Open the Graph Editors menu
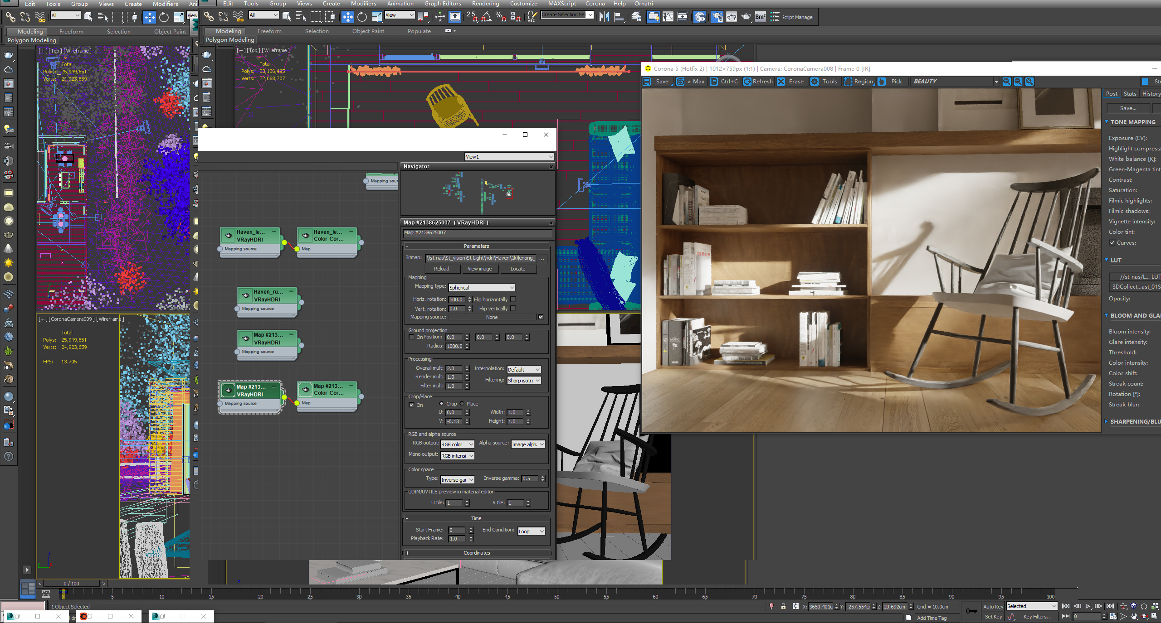Viewport: 1161px width, 623px height. (x=442, y=4)
